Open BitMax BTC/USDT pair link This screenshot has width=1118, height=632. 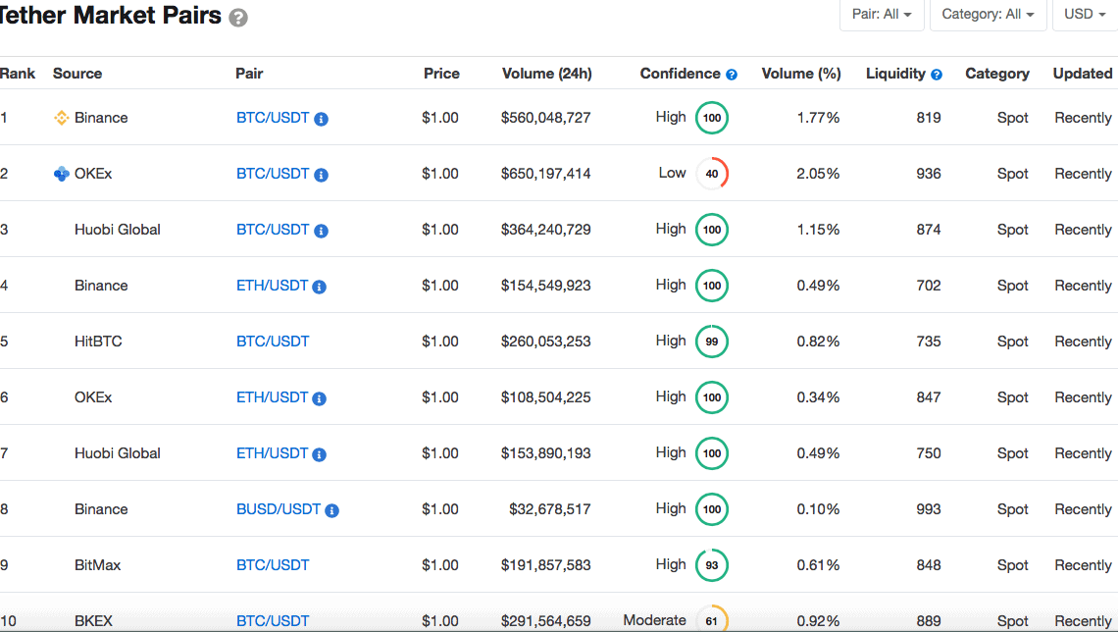(x=273, y=565)
